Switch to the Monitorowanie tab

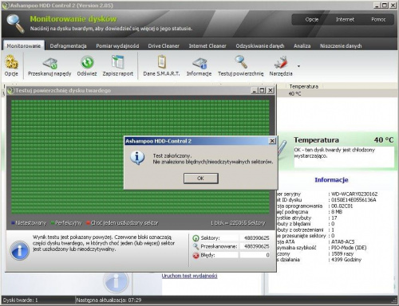point(24,45)
